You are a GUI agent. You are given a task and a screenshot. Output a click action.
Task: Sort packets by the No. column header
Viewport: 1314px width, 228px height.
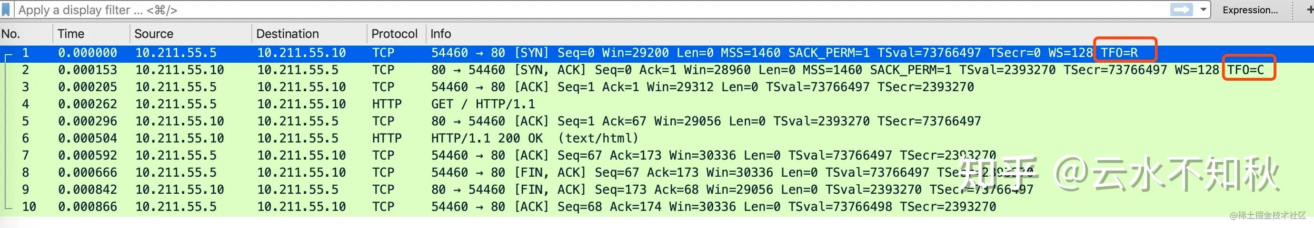11,34
